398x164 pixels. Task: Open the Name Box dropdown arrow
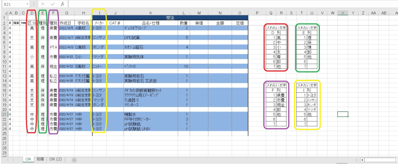pos(27,4)
